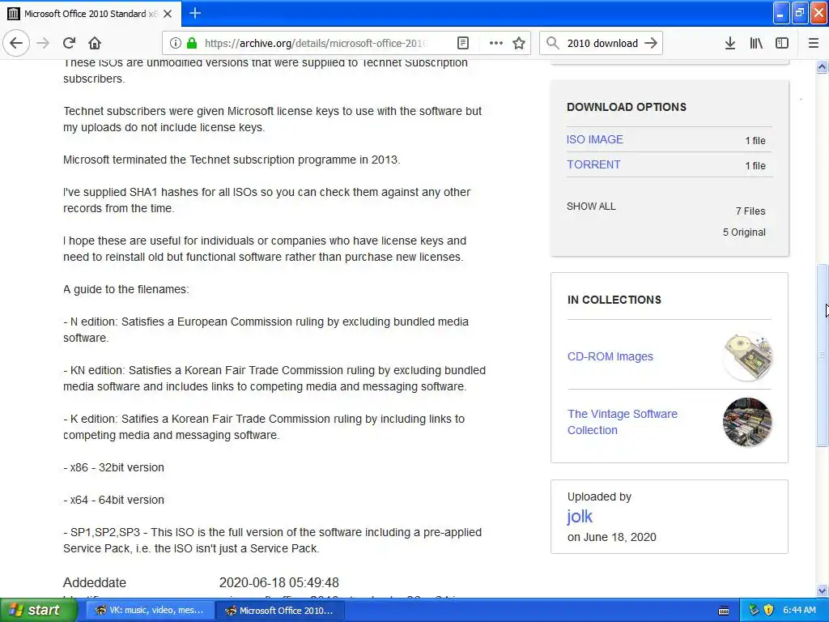This screenshot has width=829, height=622.
Task: Click the keyboard icon in taskbar
Action: pos(724,611)
